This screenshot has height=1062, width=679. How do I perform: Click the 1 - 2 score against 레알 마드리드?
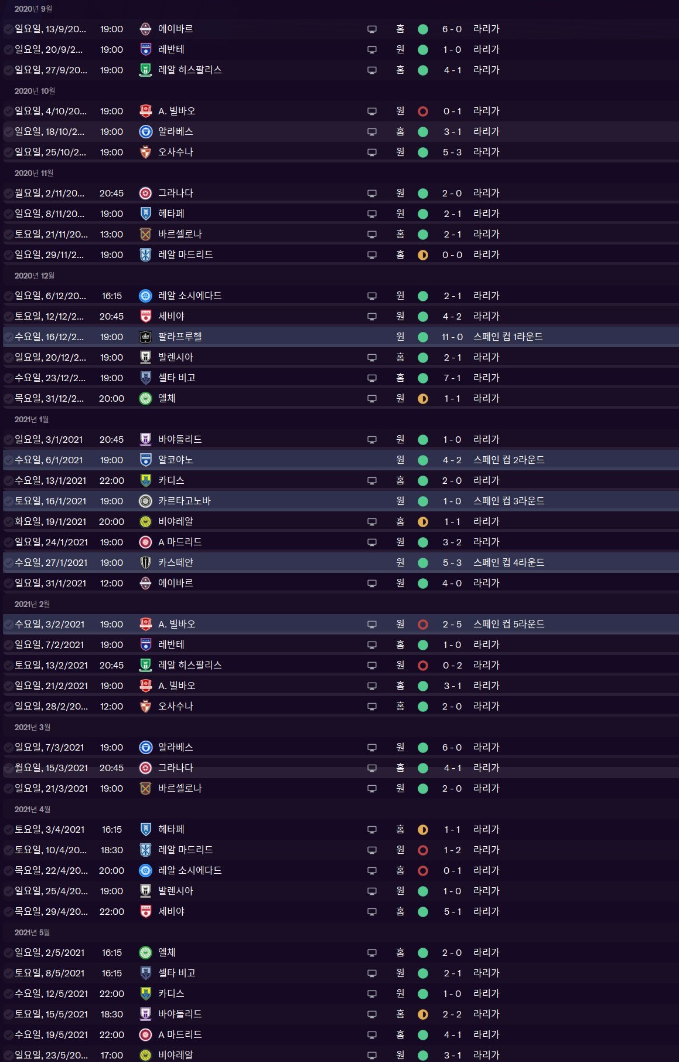coord(452,850)
